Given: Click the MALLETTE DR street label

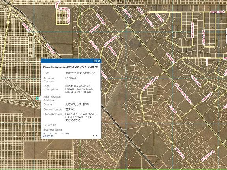Looking at the screenshot, I should (218, 12).
